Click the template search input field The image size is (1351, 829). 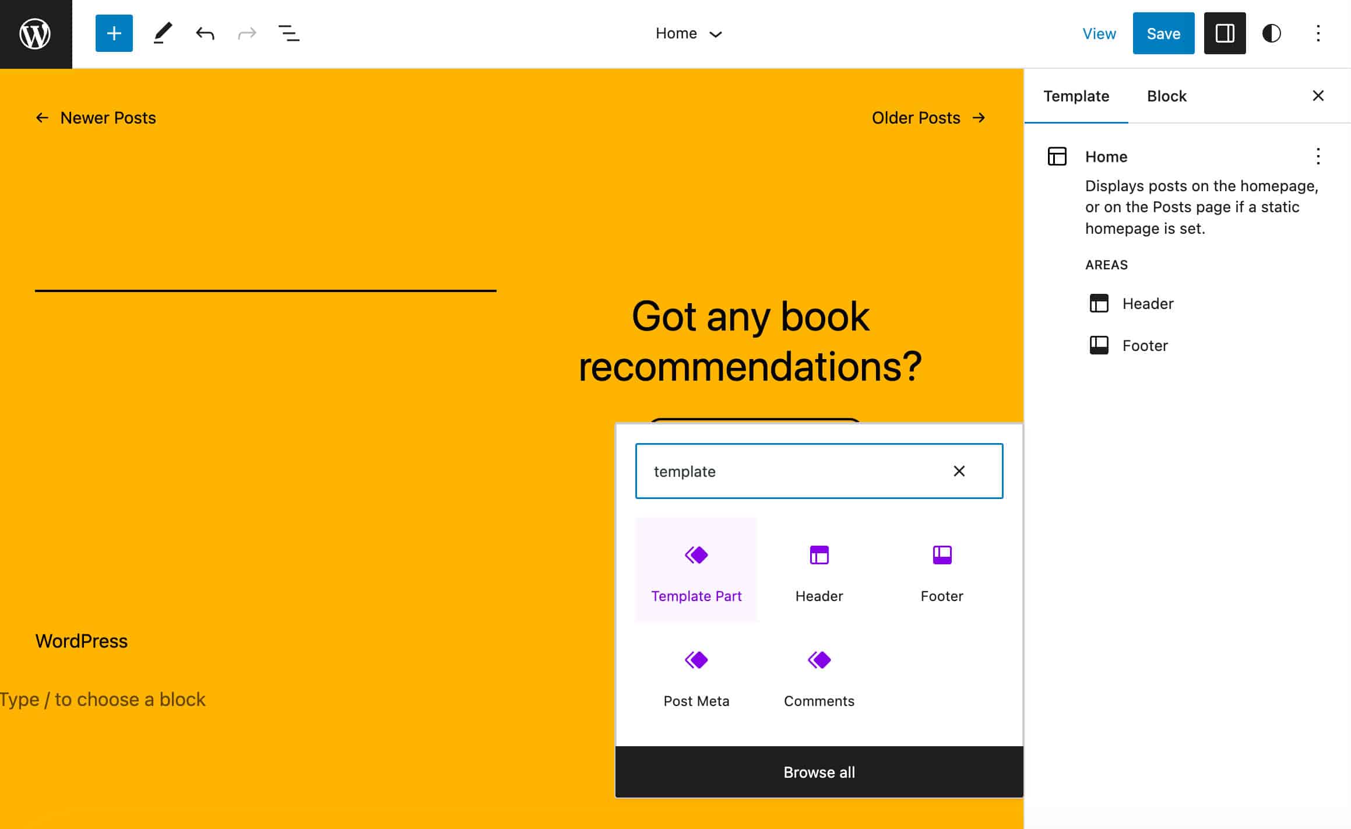[818, 471]
